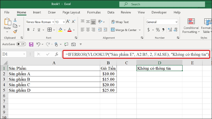This screenshot has height=119, width=212.
Task: Increase decimal places
Action: (x=170, y=30)
